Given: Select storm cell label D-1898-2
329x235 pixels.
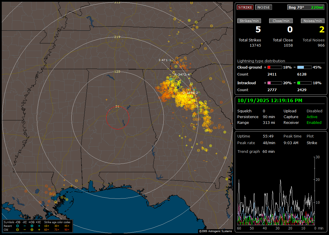Looking at the screenshot, I should click(x=191, y=93).
